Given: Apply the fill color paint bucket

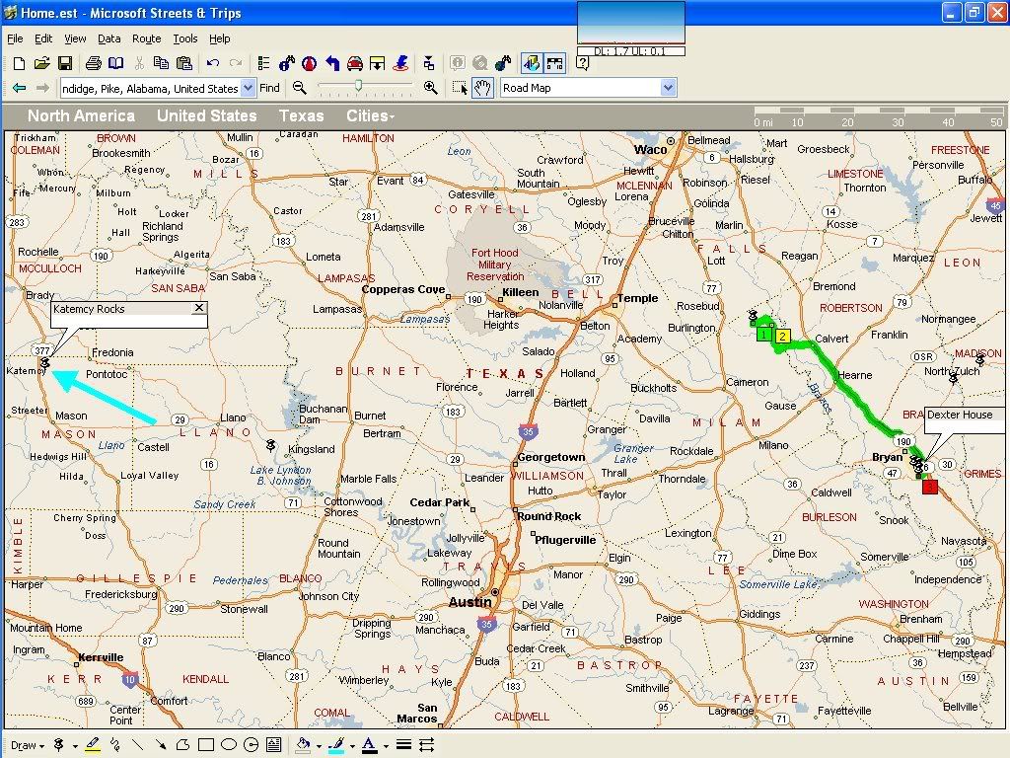Looking at the screenshot, I should tap(303, 745).
